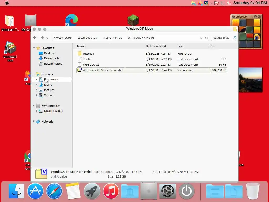The image size is (269, 202).
Task: Open the Uninstall Tool desktop shortcut
Action: [10, 52]
